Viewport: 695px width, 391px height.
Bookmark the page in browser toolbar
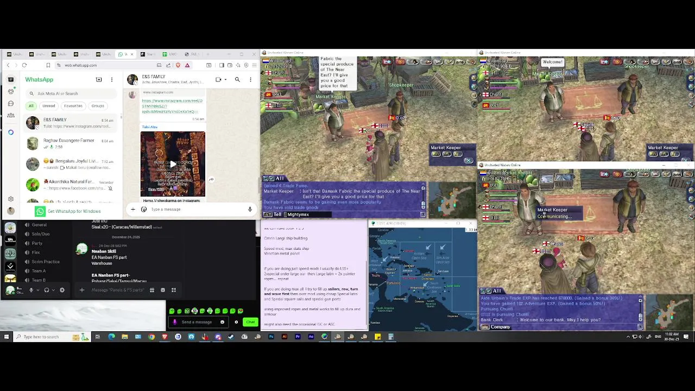point(48,65)
